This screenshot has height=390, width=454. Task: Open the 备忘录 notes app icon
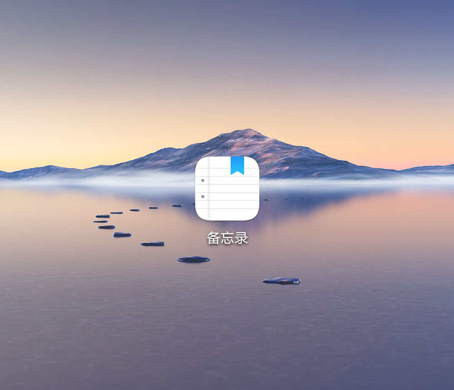pos(227,188)
